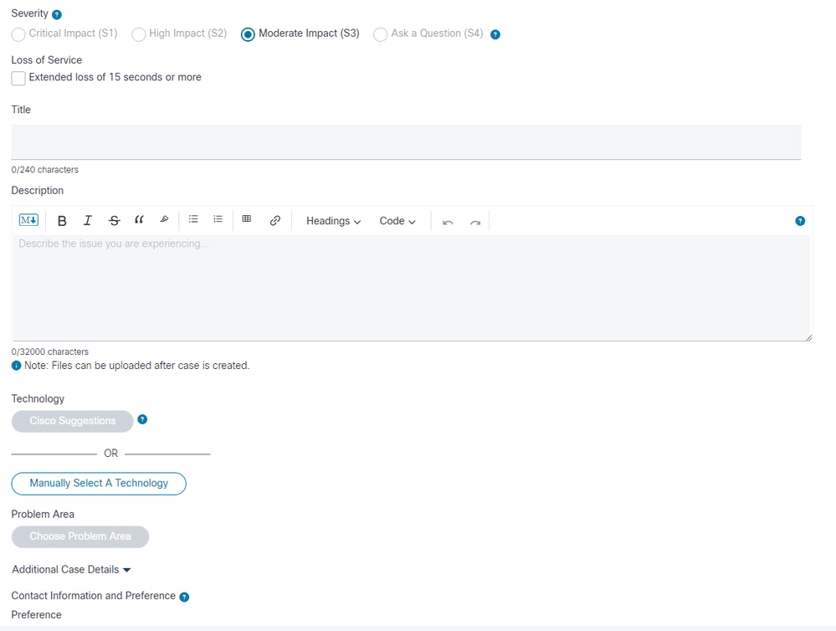Viewport: 836px width, 631px height.
Task: Click help icon next to Ask a Question (S4)
Action: pyautogui.click(x=495, y=34)
